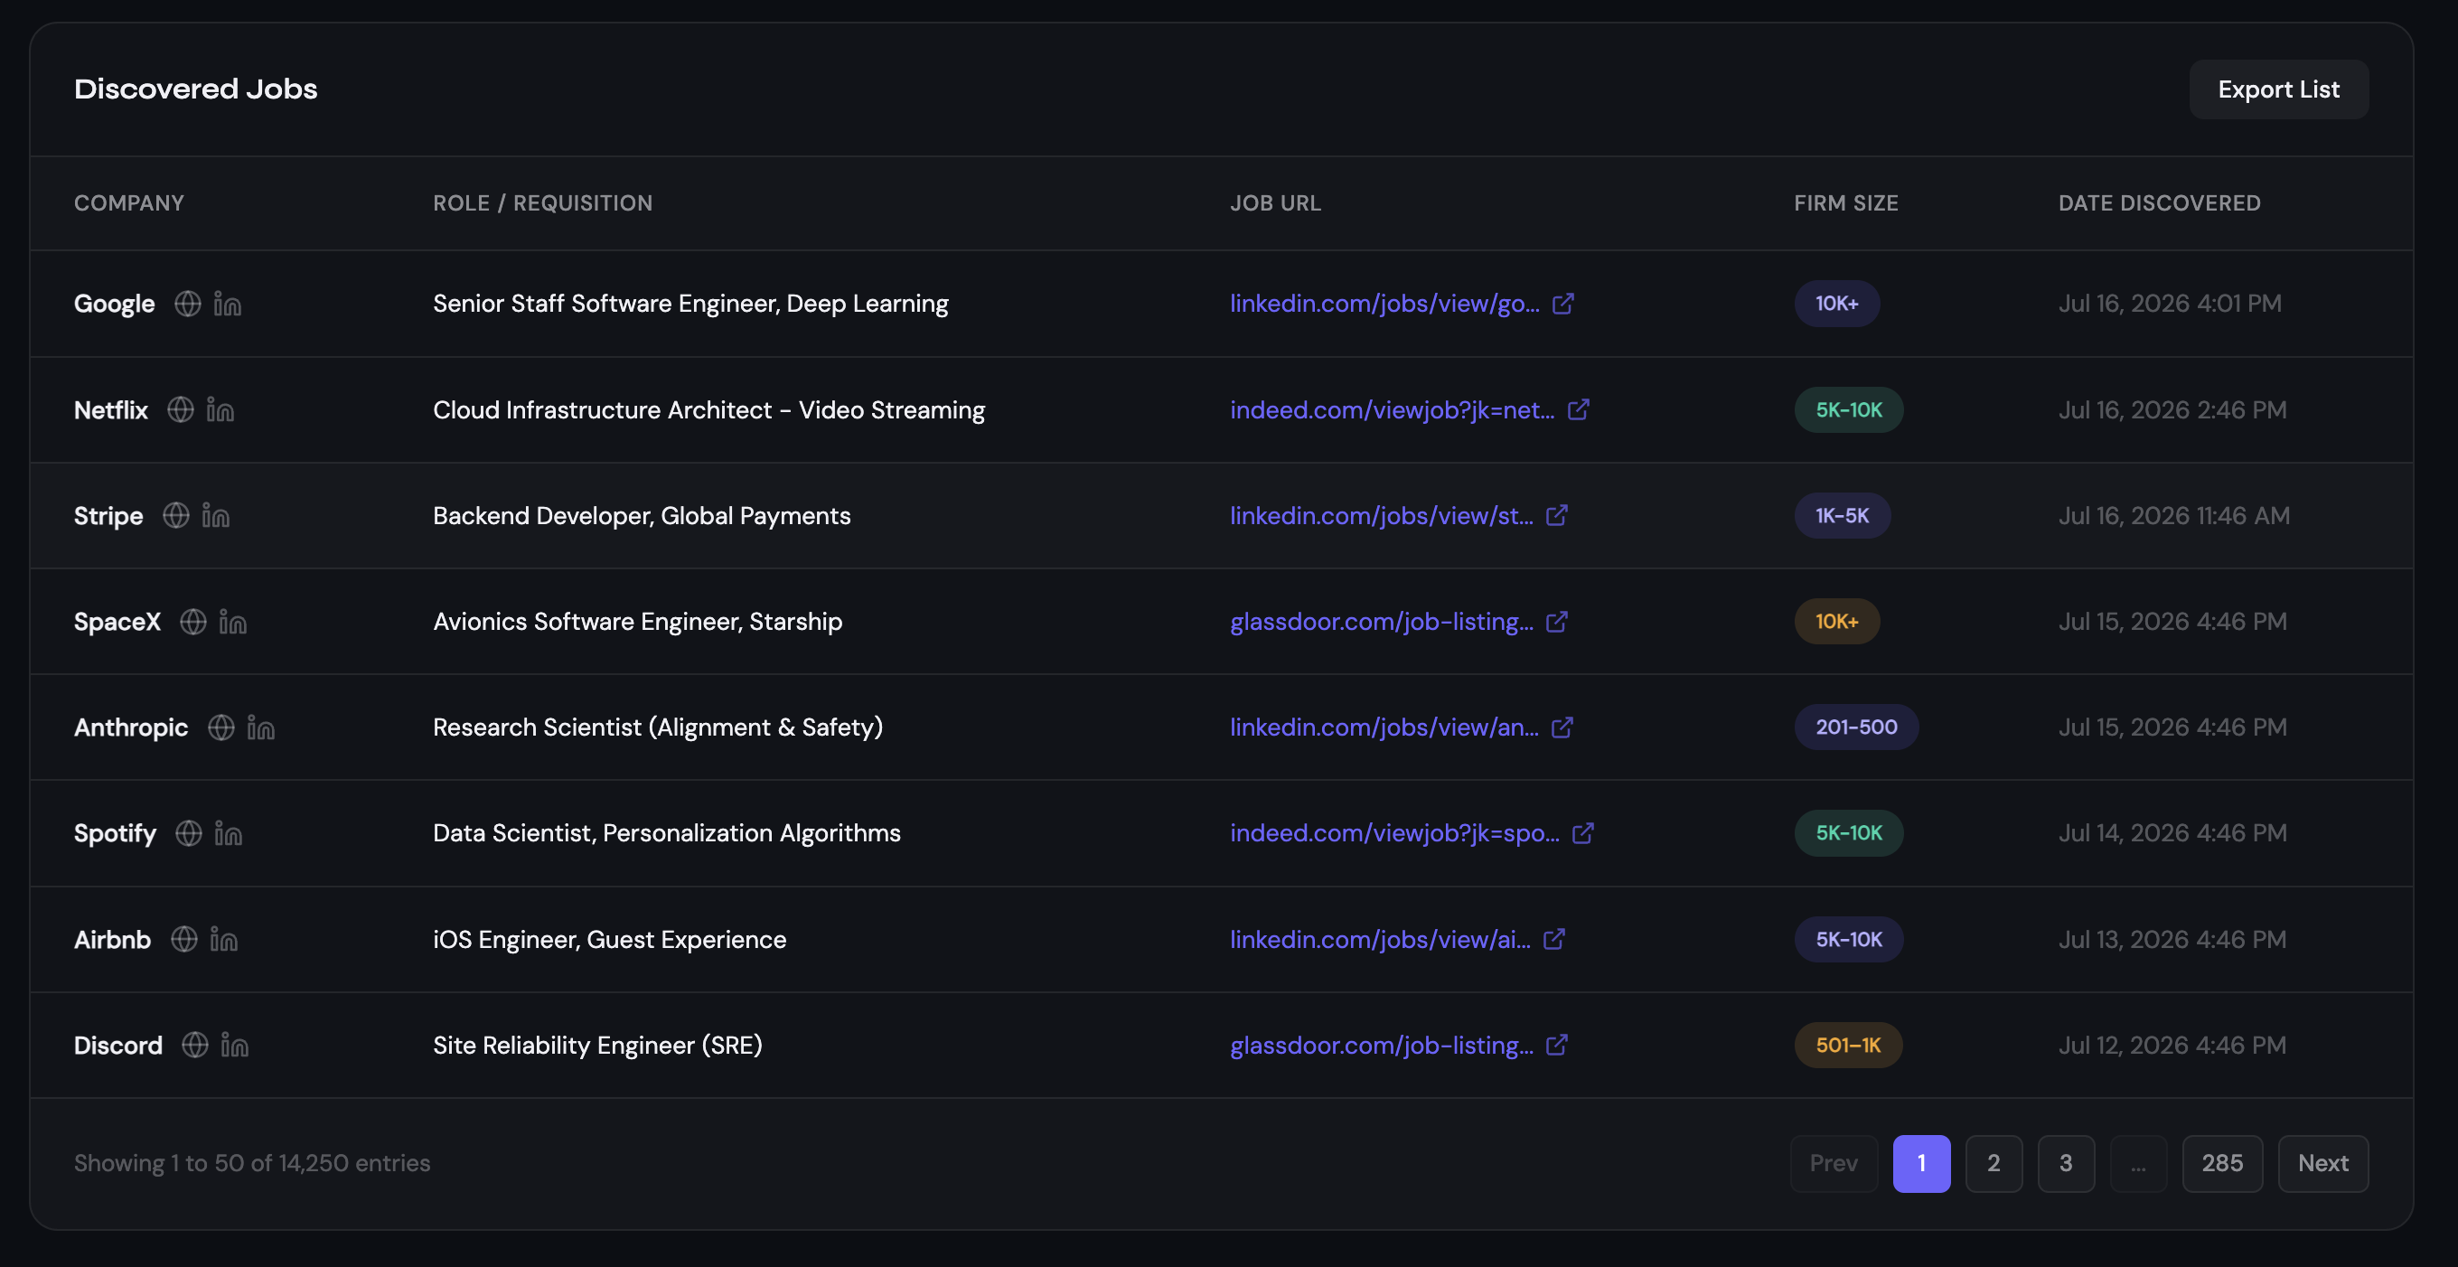The height and width of the screenshot is (1267, 2458).
Task: Open SpaceX's website globe icon
Action: point(193,621)
